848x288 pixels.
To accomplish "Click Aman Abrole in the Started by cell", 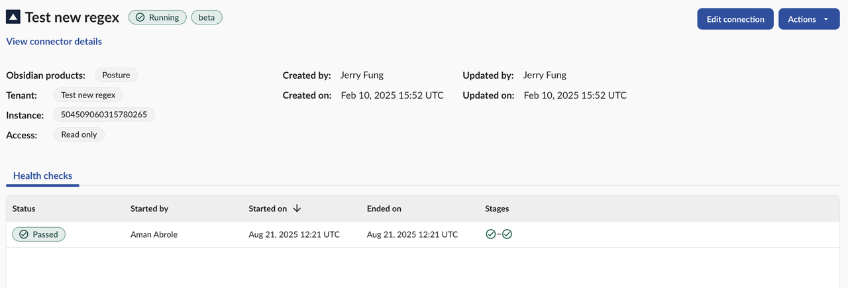I will [154, 234].
